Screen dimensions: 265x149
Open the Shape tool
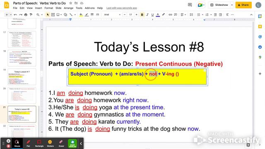click(65, 15)
